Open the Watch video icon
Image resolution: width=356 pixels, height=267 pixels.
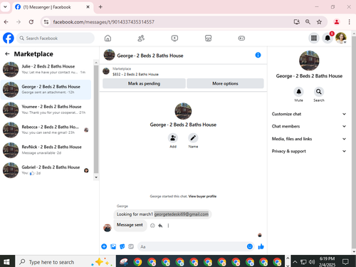click(174, 38)
